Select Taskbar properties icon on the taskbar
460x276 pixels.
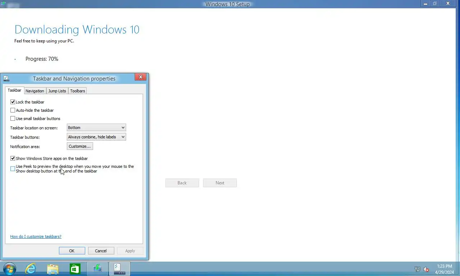point(120,268)
